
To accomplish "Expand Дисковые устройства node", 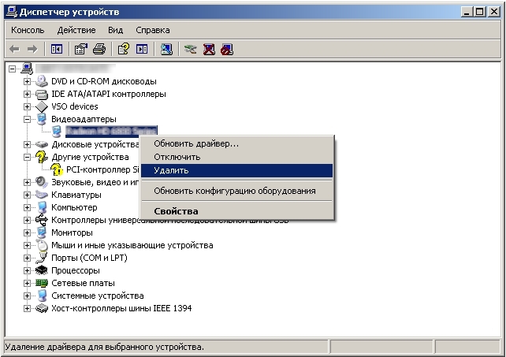I will (x=27, y=144).
